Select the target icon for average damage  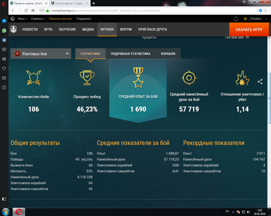[x=189, y=78]
